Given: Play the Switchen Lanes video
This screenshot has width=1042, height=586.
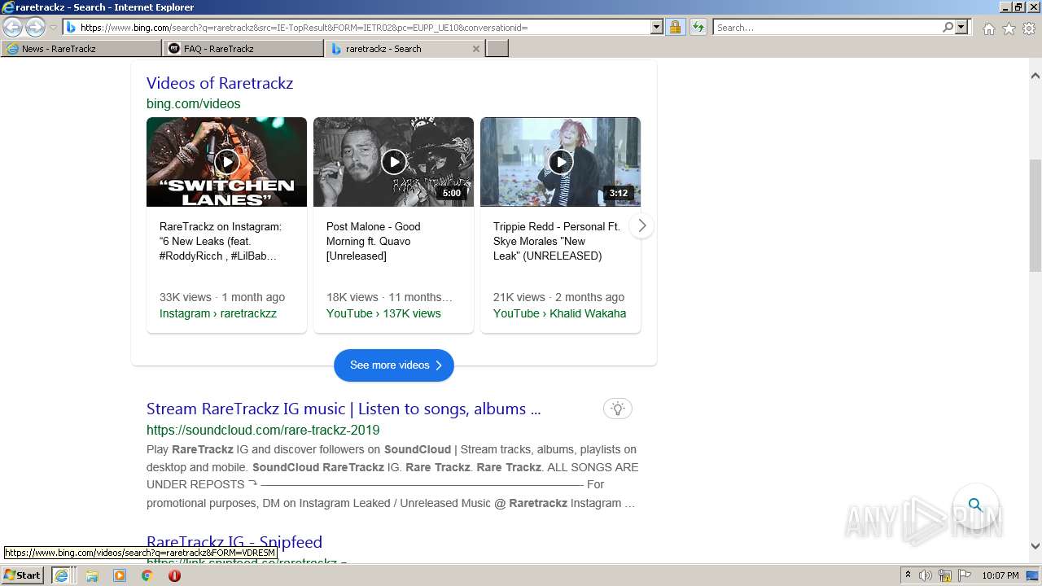Looking at the screenshot, I should tap(226, 162).
